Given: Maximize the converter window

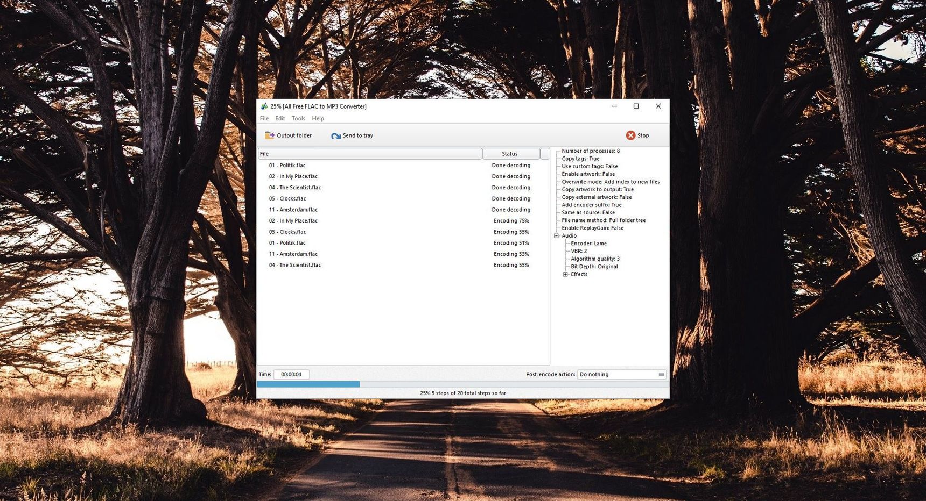Looking at the screenshot, I should point(636,106).
